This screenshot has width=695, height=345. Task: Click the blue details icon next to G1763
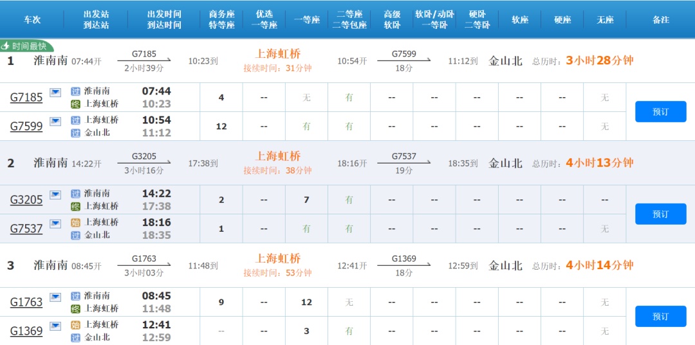pyautogui.click(x=55, y=297)
